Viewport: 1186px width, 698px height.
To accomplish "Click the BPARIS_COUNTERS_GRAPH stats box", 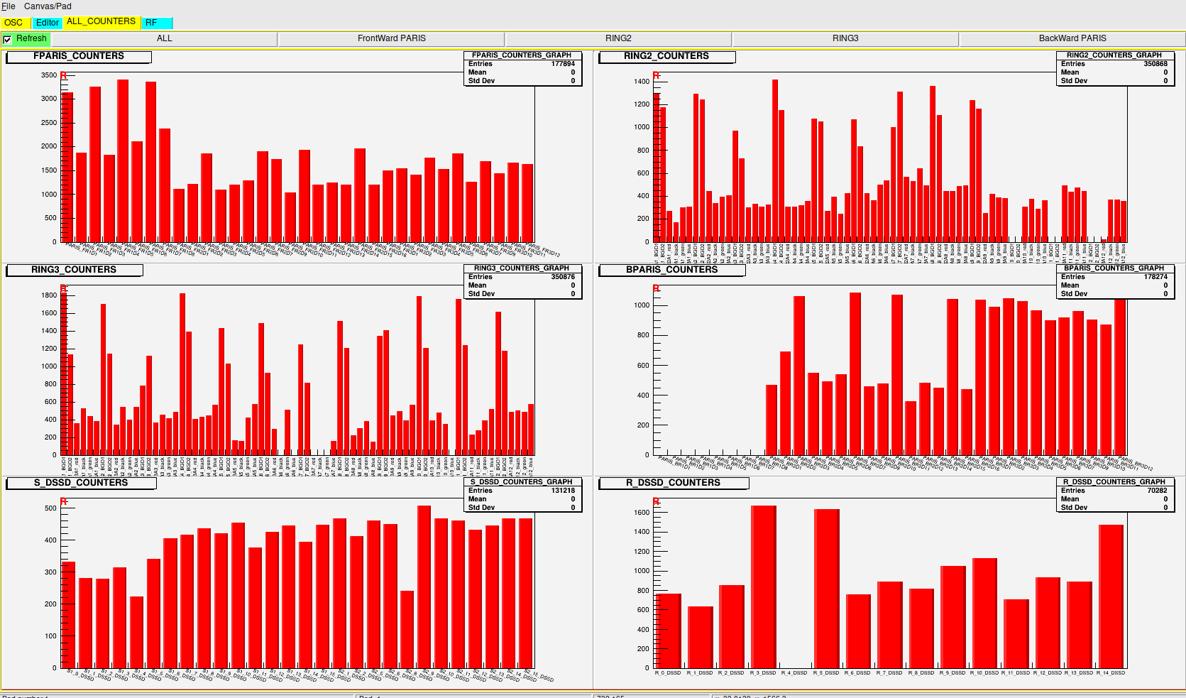I will pos(1114,281).
